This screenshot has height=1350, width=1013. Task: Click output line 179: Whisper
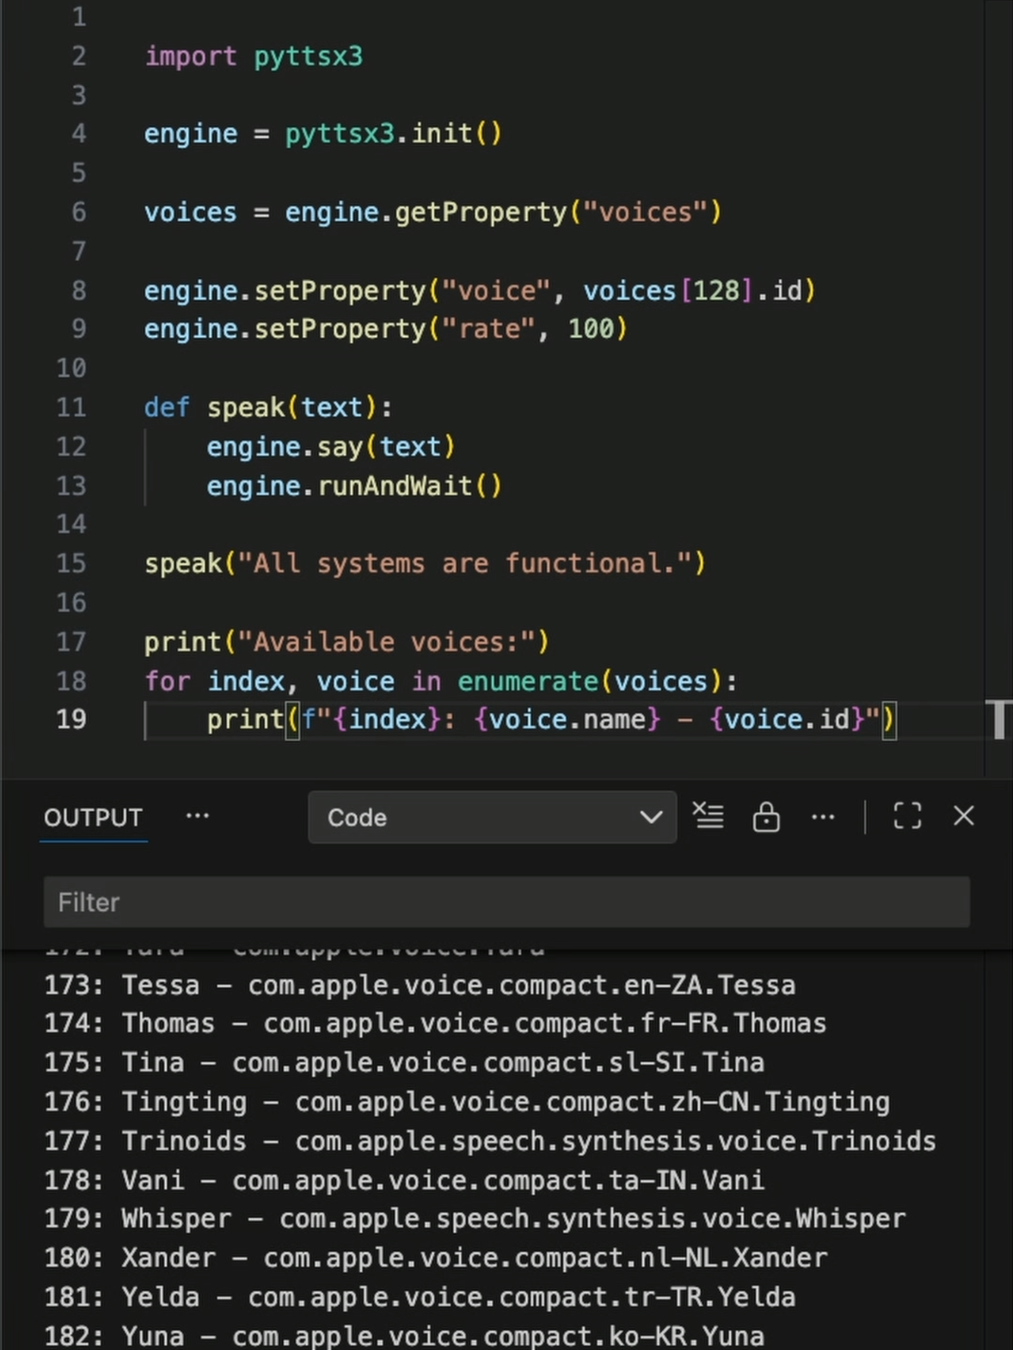(475, 1218)
